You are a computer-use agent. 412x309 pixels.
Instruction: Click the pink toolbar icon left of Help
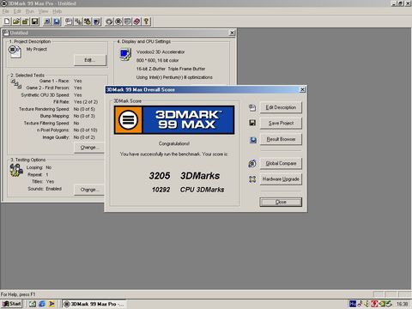136,21
